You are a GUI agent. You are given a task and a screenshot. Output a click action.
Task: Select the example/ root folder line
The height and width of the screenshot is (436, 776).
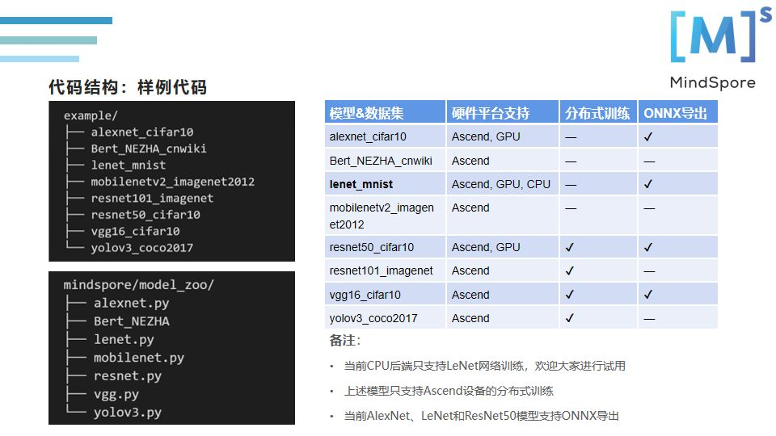coord(91,115)
